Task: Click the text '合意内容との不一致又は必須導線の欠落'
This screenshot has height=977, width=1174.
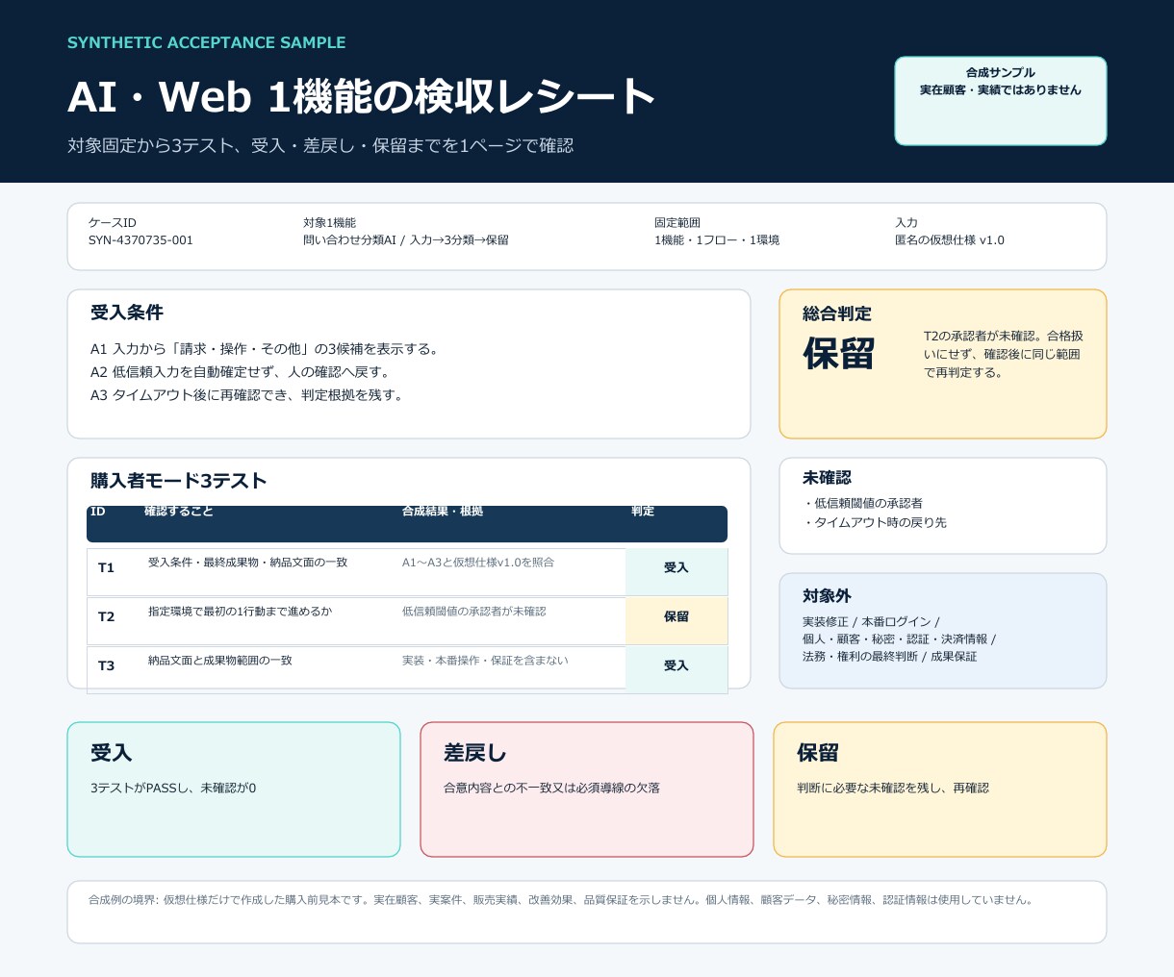Action: [x=551, y=789]
